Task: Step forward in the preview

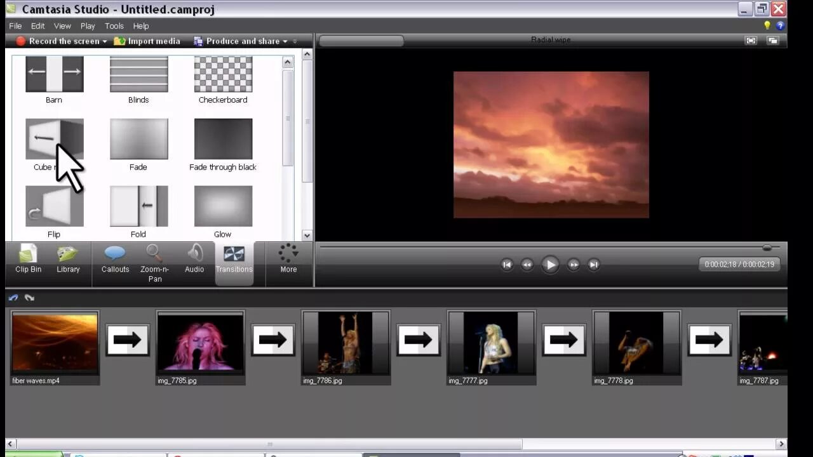Action: [x=574, y=265]
